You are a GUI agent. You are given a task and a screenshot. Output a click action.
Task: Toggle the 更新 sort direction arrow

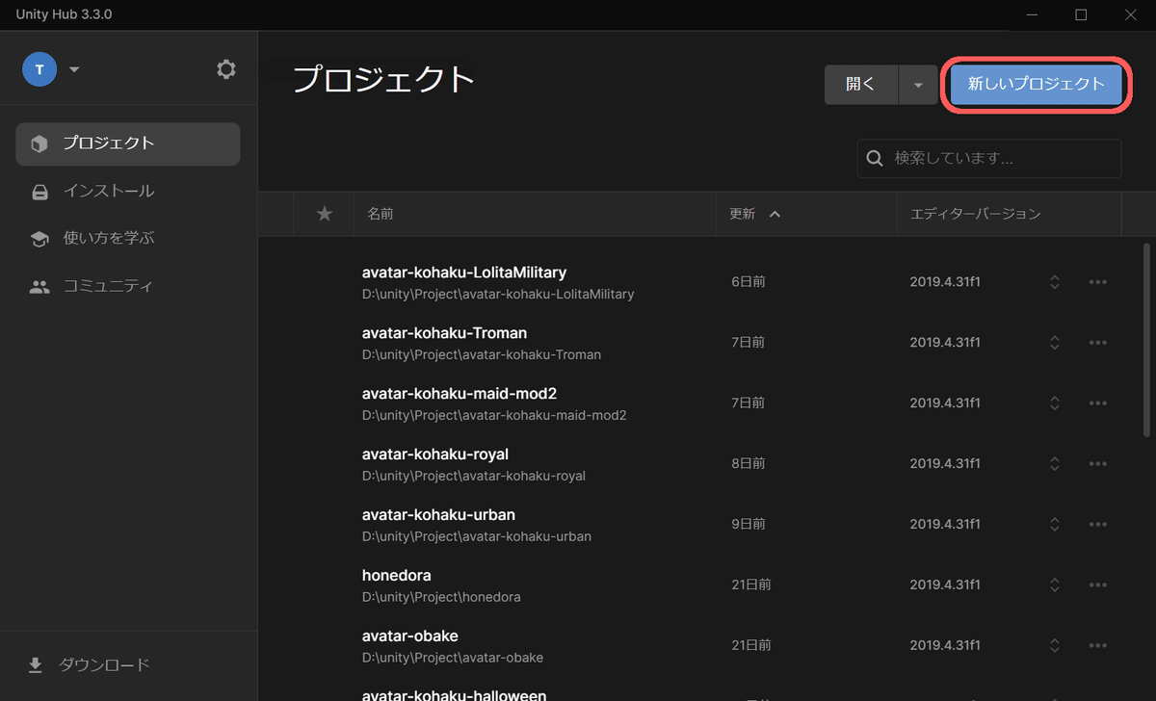pos(775,214)
